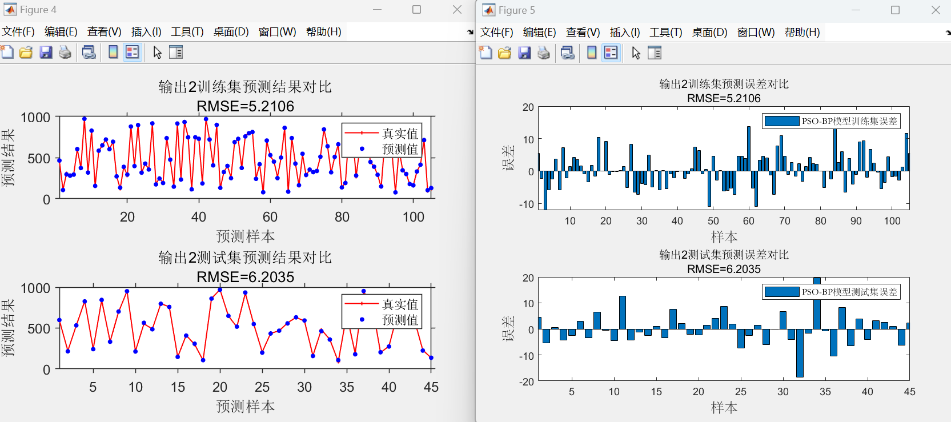Insert a colorbar in Figure 4
951x422 pixels.
pos(113,53)
